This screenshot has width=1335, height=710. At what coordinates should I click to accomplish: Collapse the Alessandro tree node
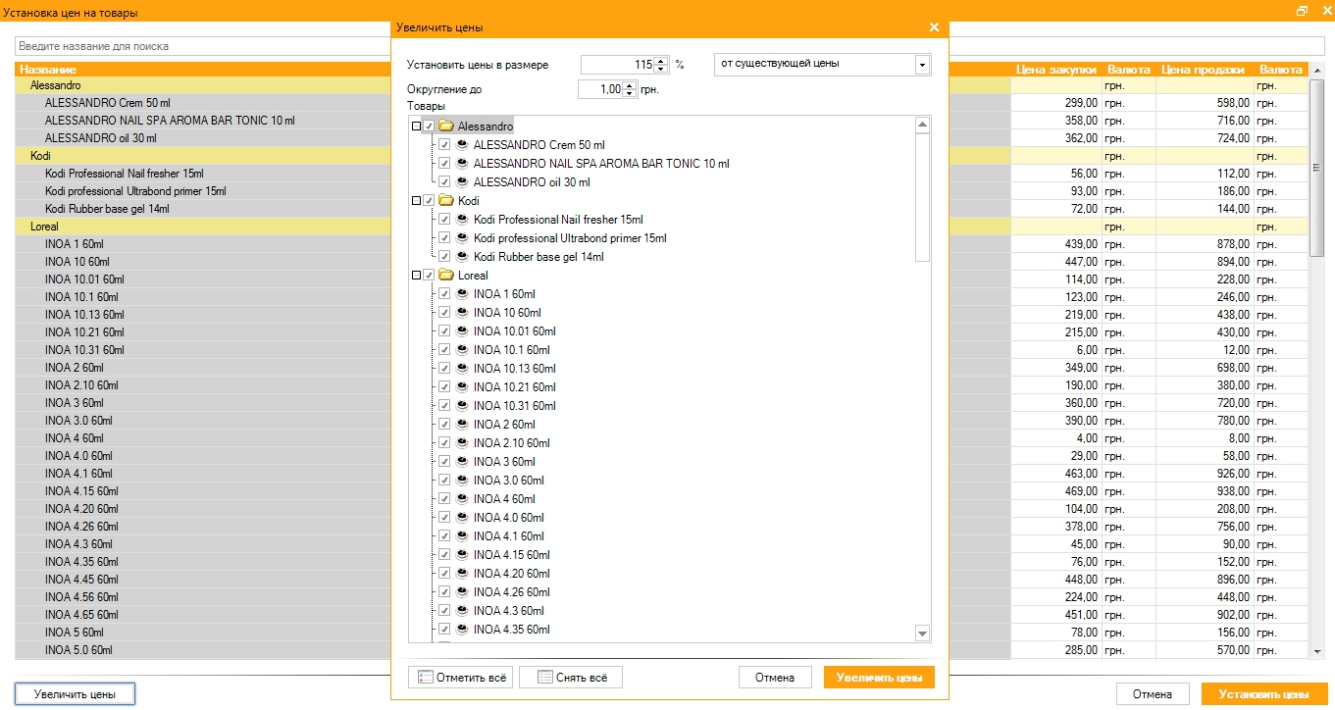pyautogui.click(x=416, y=127)
